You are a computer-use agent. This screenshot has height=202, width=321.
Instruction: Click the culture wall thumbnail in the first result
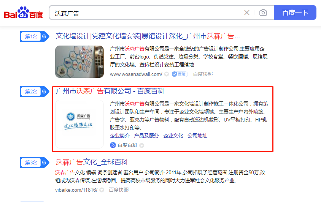click(x=79, y=62)
